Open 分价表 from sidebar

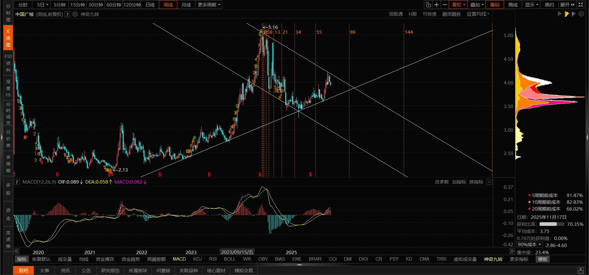coord(8,139)
